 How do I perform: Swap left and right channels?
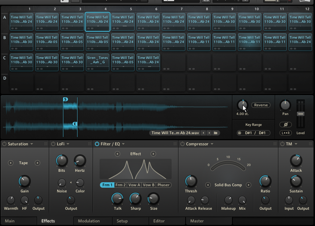click(x=285, y=133)
